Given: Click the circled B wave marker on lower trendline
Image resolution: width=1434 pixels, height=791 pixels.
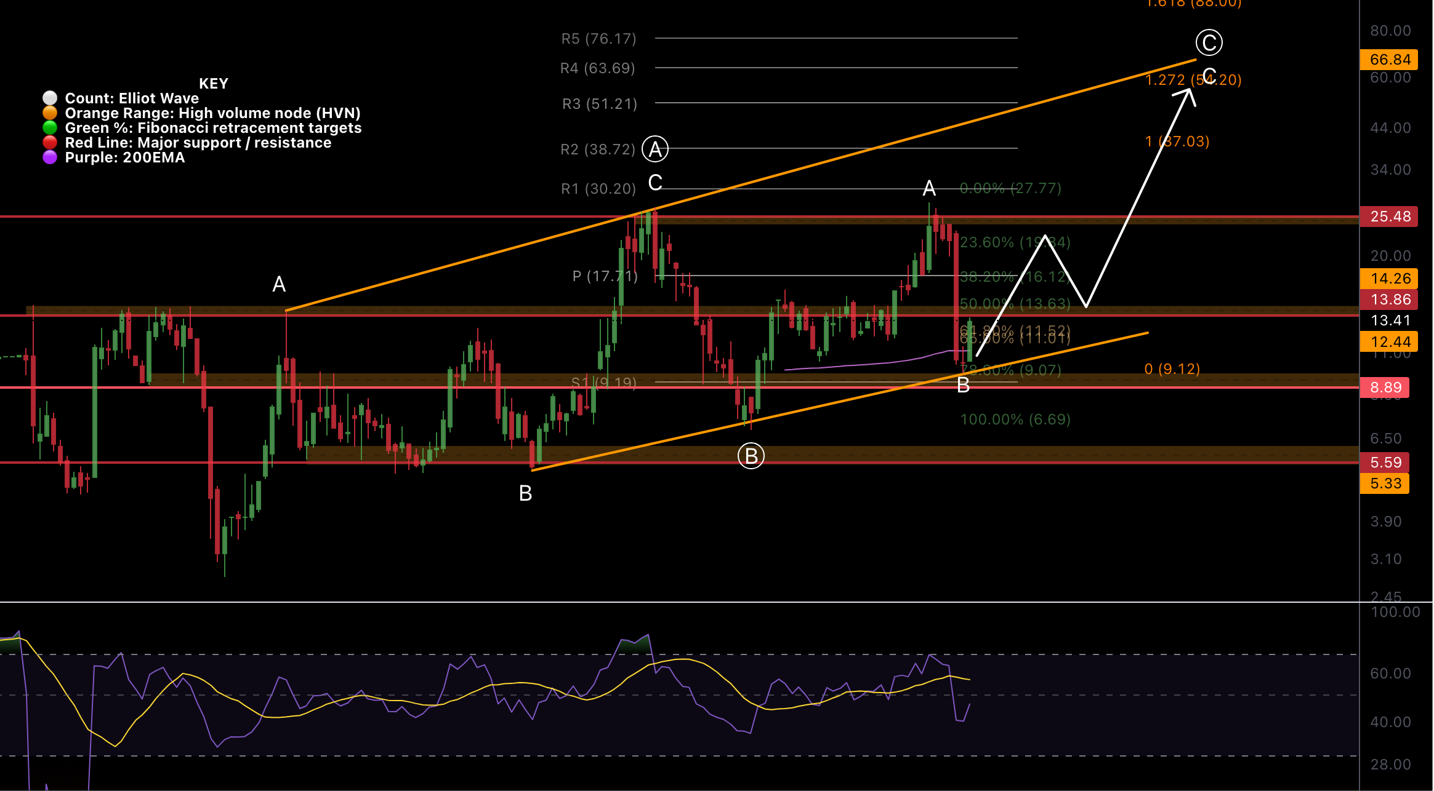Looking at the screenshot, I should 752,456.
